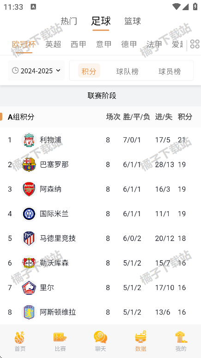
Task: Switch to 球队榜 team rankings
Action: click(127, 72)
